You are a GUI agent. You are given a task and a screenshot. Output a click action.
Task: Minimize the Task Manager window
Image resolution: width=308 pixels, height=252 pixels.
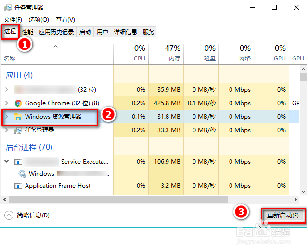pyautogui.click(x=253, y=8)
